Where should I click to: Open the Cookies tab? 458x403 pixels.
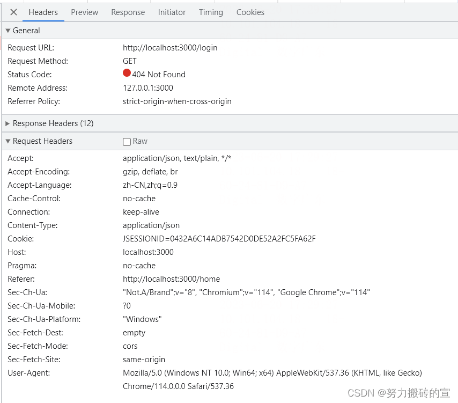click(x=250, y=12)
